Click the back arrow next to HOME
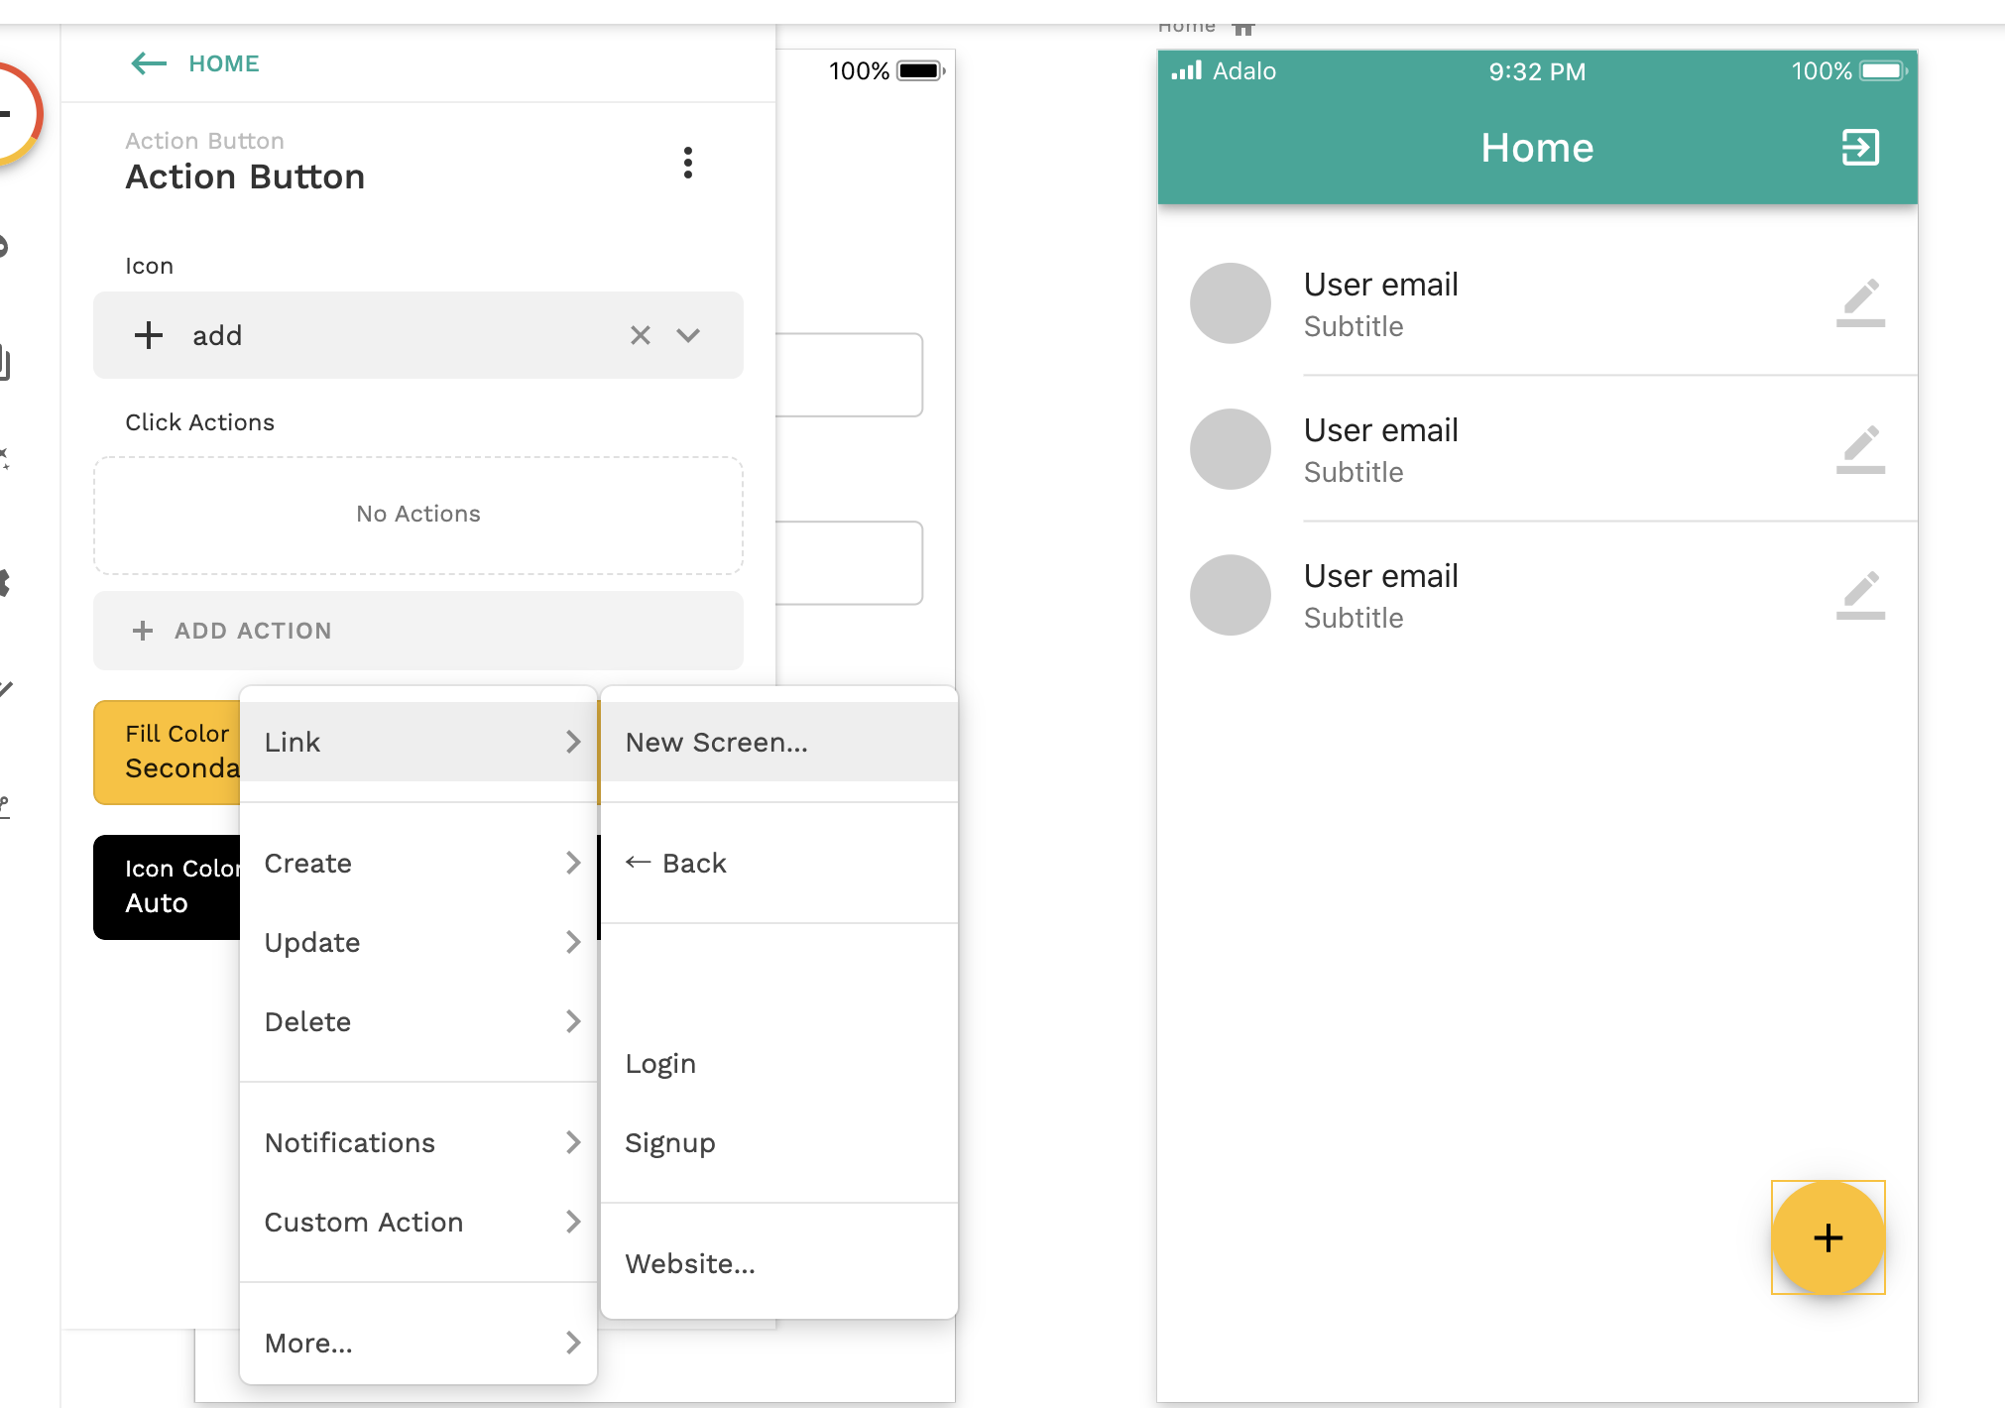Image resolution: width=2005 pixels, height=1408 pixels. 149,63
